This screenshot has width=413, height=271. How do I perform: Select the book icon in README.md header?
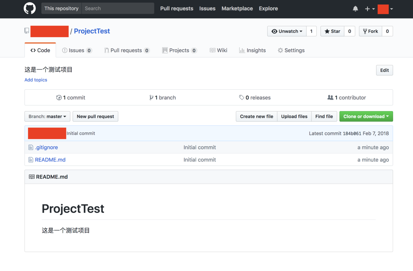[x=32, y=177]
